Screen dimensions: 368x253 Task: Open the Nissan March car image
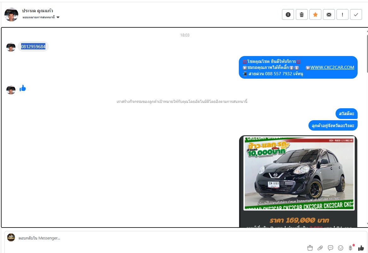pos(298,173)
